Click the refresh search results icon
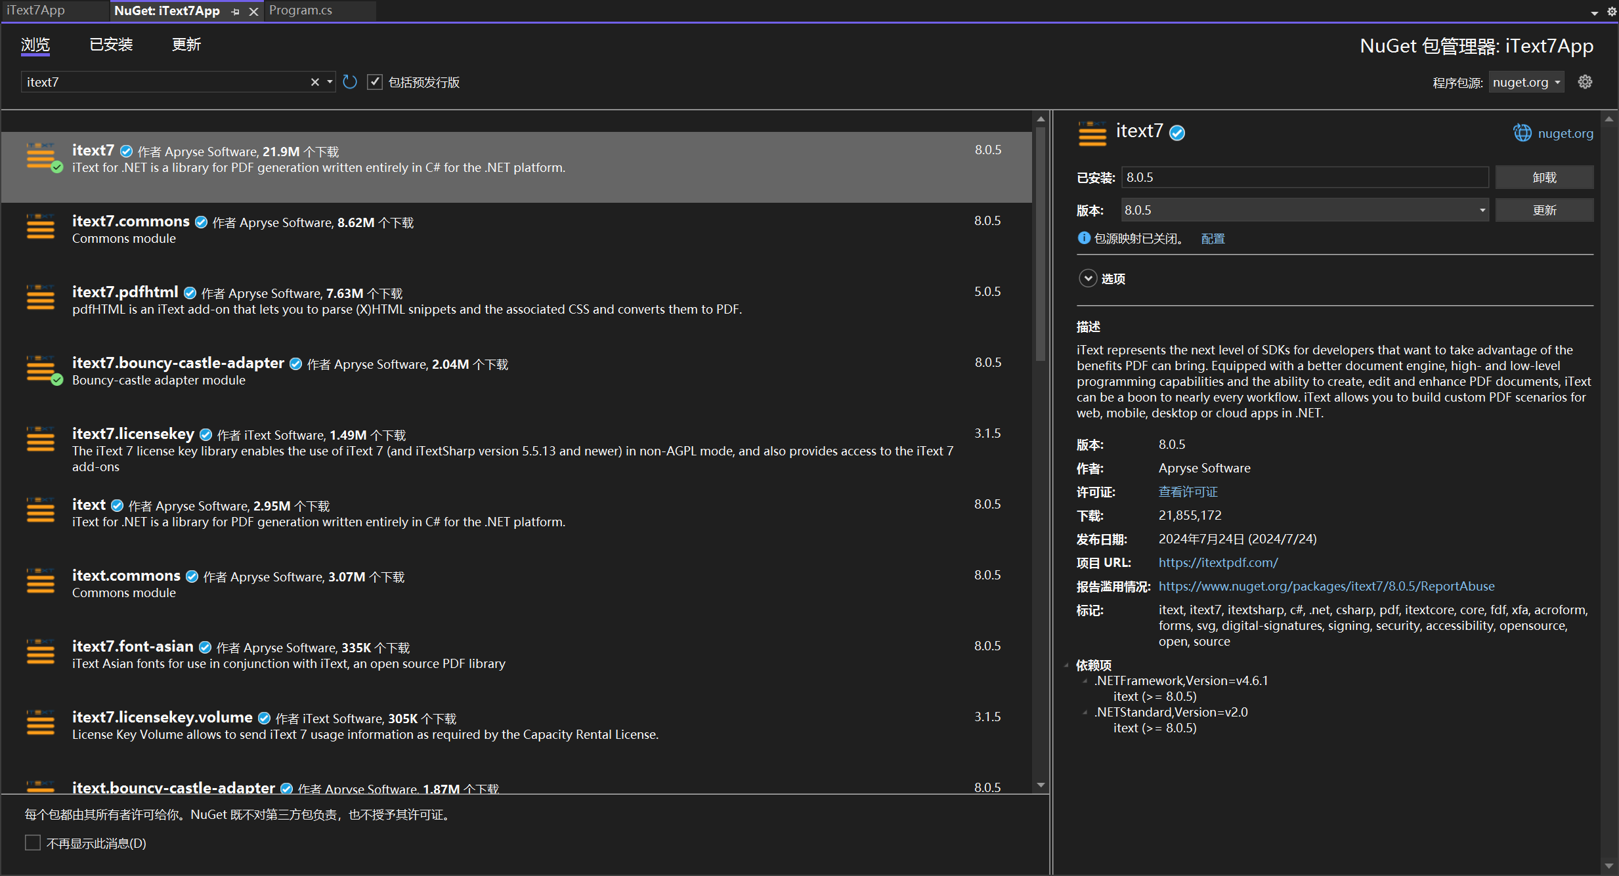 click(350, 82)
